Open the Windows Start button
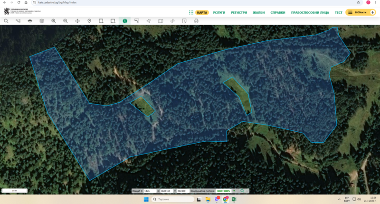This screenshot has width=380, height=204. 146,199
